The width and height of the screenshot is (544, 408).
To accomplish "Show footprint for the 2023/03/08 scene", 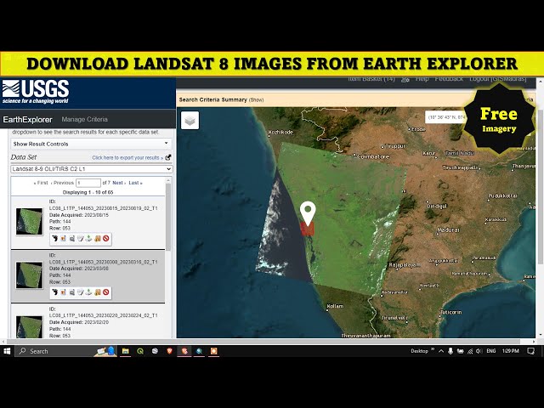I will [54, 292].
